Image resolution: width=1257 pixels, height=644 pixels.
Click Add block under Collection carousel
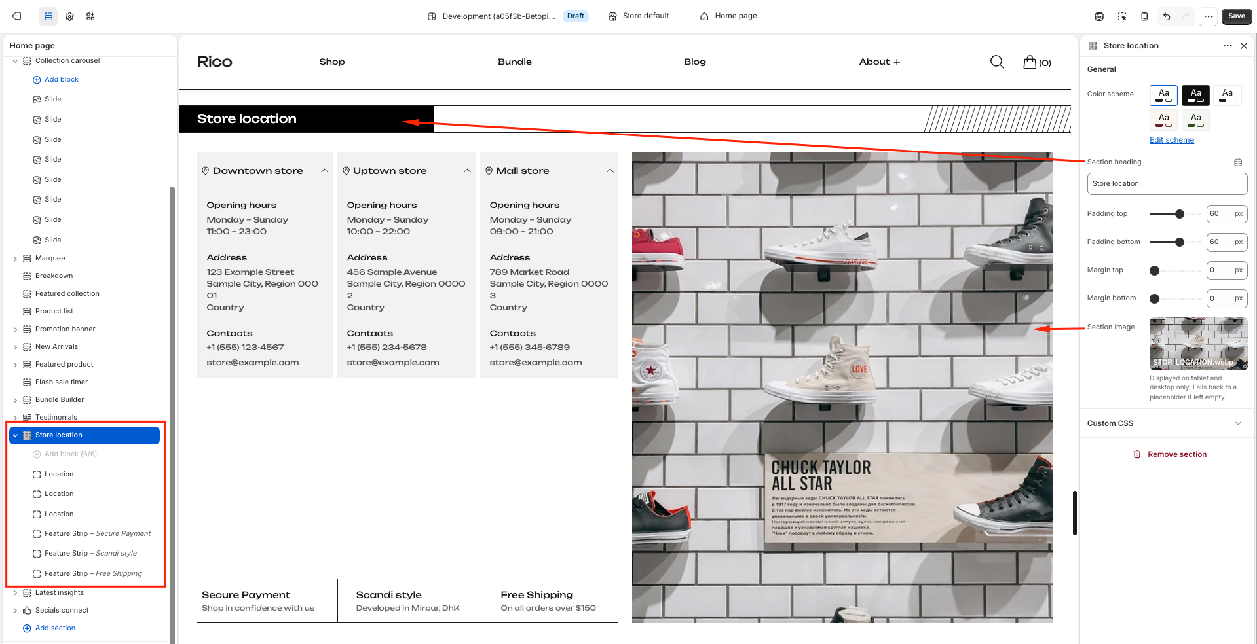pyautogui.click(x=62, y=80)
